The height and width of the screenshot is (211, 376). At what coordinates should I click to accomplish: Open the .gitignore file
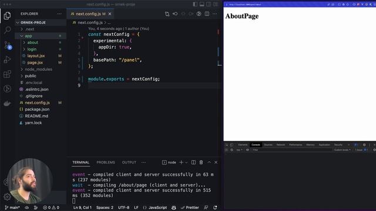[41, 96]
